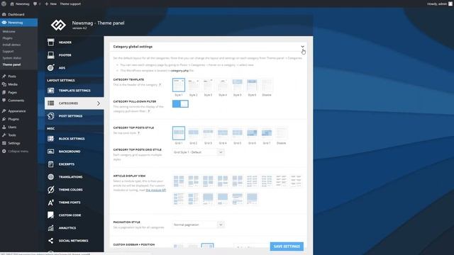Open the Footer settings icon
Image resolution: width=454 pixels, height=255 pixels.
(x=50, y=55)
